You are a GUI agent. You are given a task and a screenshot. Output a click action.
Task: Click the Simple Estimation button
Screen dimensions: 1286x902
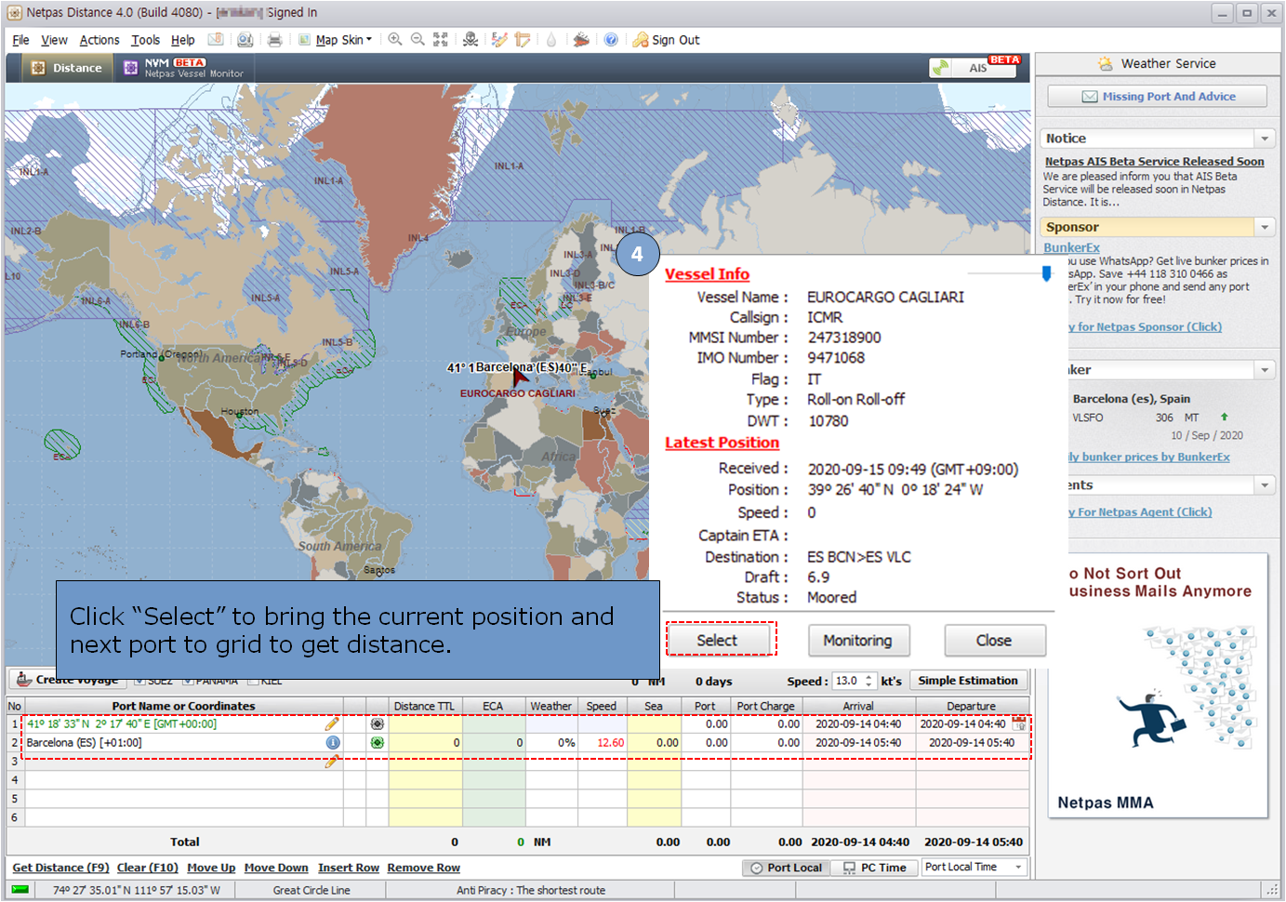pos(968,681)
